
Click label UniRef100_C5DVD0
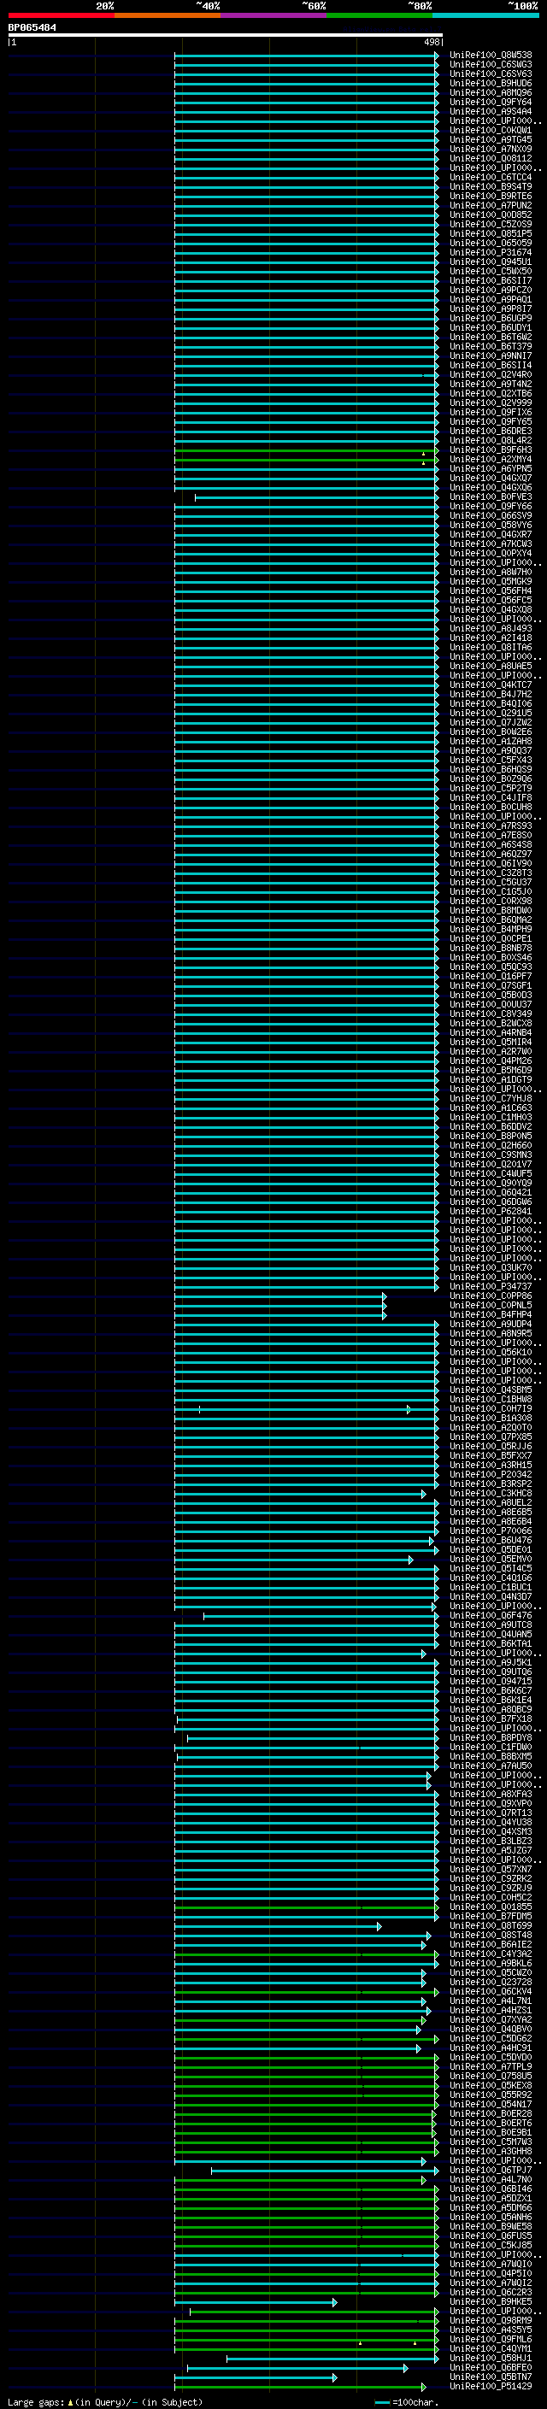point(490,2058)
